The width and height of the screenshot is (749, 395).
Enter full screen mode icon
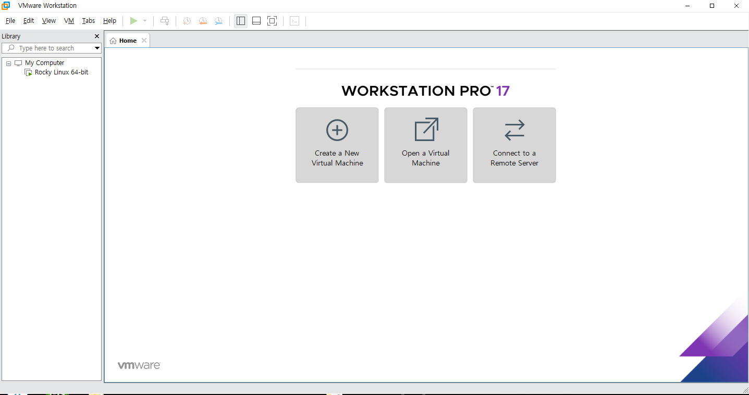coord(272,21)
